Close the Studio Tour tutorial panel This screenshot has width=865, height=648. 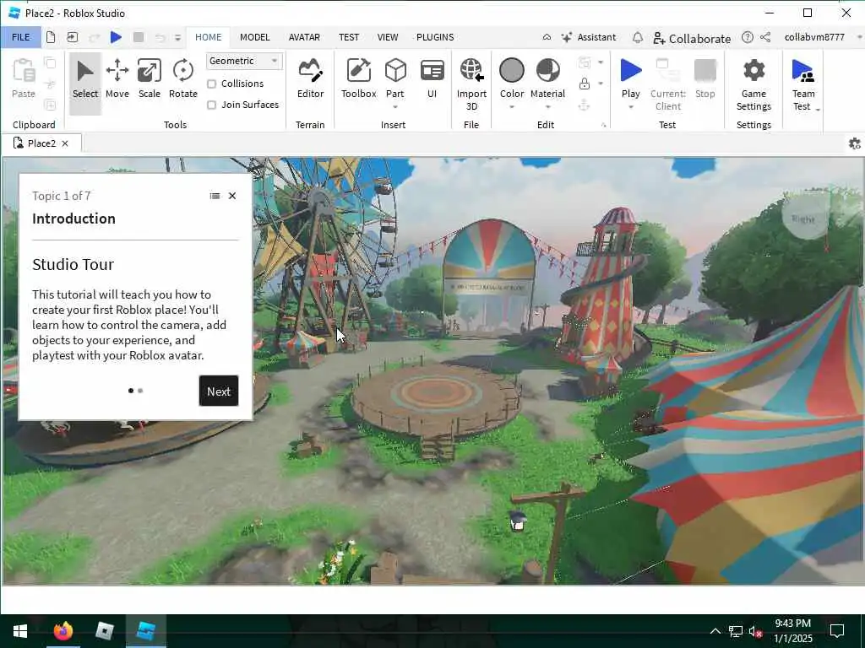click(232, 196)
